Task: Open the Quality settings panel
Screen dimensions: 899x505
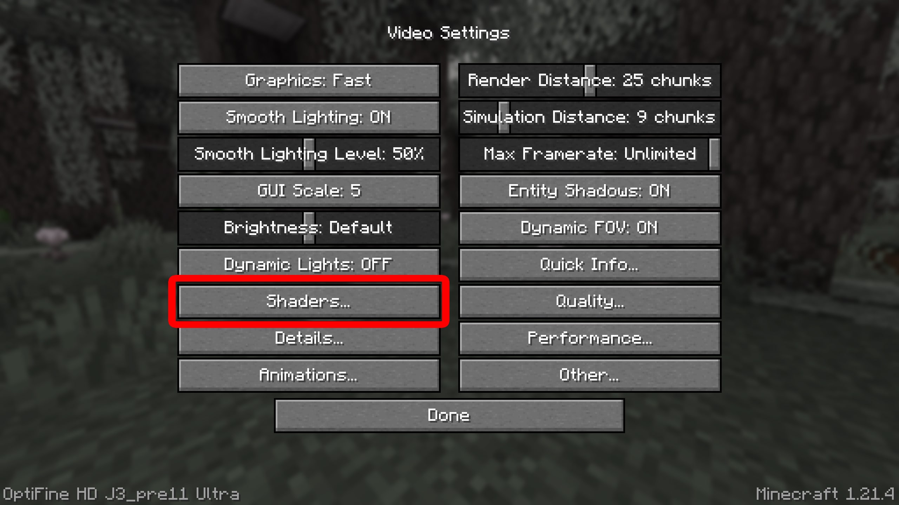Action: click(x=588, y=301)
